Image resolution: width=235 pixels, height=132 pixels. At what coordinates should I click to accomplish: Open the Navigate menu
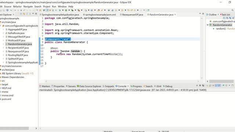click(x=28, y=7)
